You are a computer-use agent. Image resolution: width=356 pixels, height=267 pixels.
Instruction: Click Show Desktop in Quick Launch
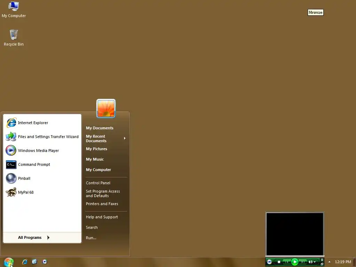[34, 262]
